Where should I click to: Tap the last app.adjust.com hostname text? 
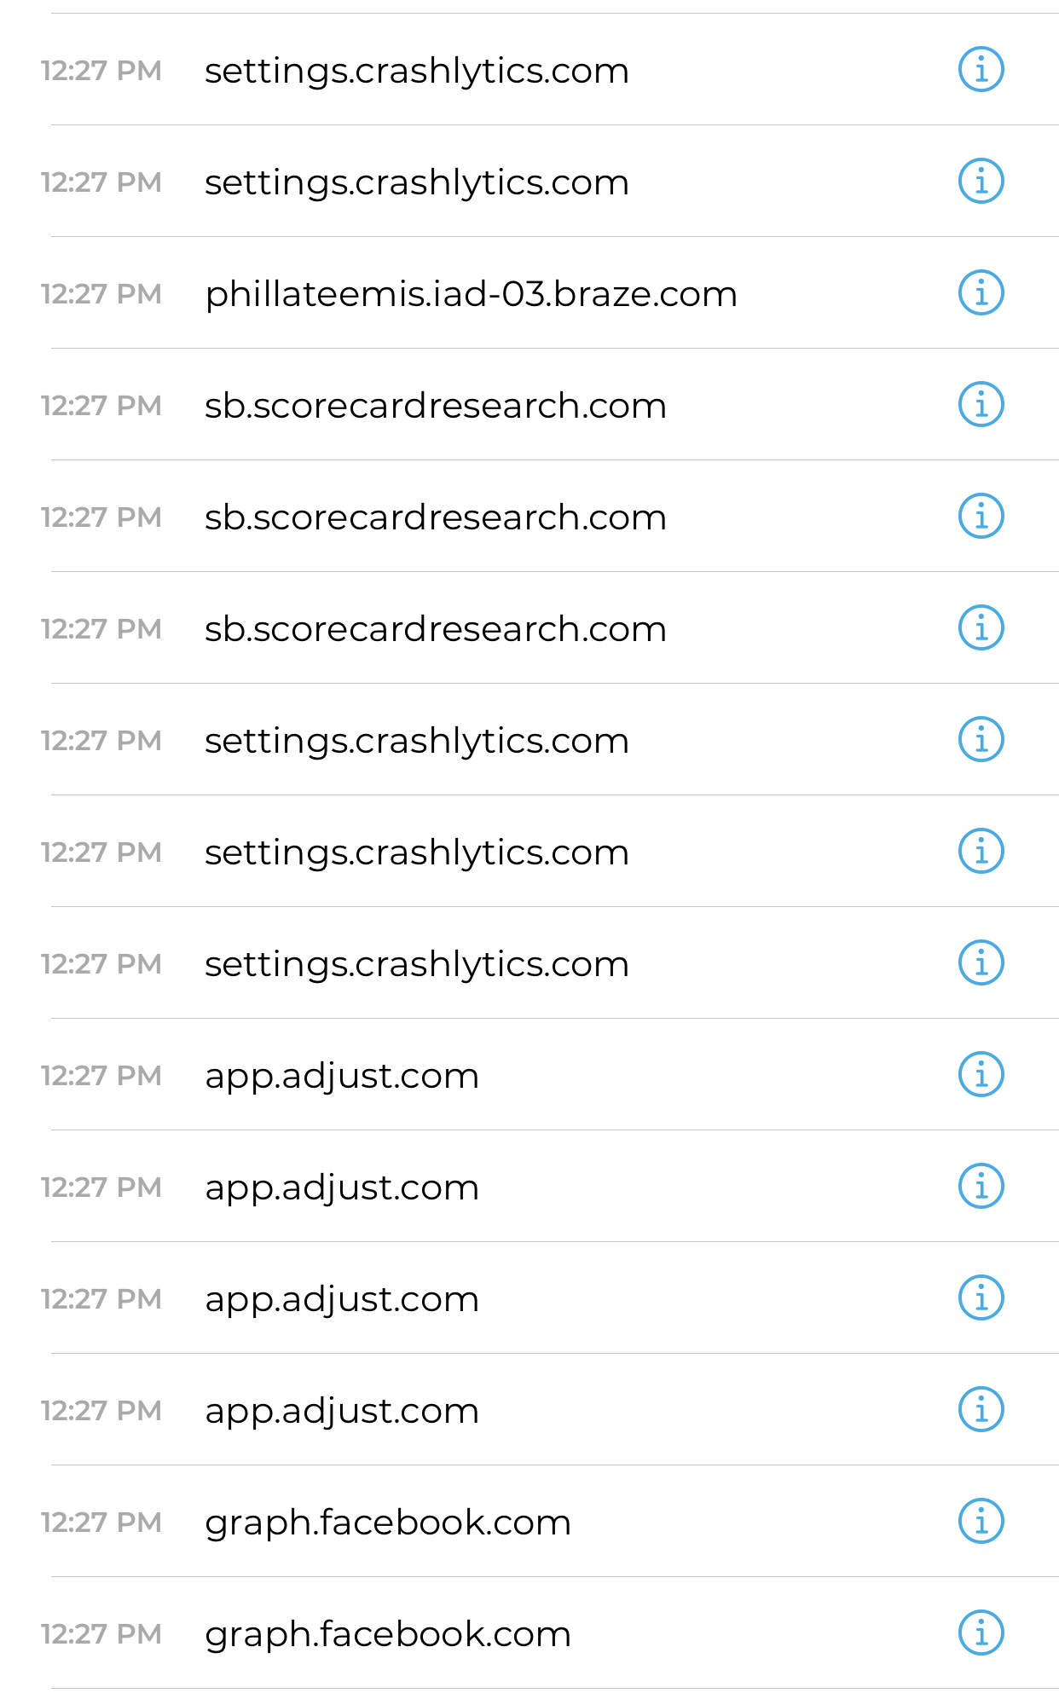341,1411
